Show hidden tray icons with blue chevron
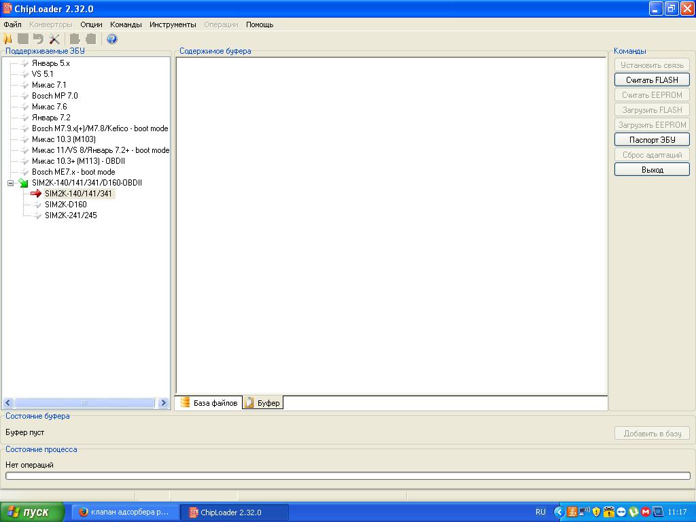Image resolution: width=696 pixels, height=522 pixels. coord(559,512)
